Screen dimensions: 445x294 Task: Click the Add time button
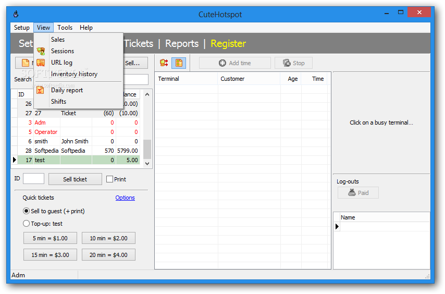(235, 63)
